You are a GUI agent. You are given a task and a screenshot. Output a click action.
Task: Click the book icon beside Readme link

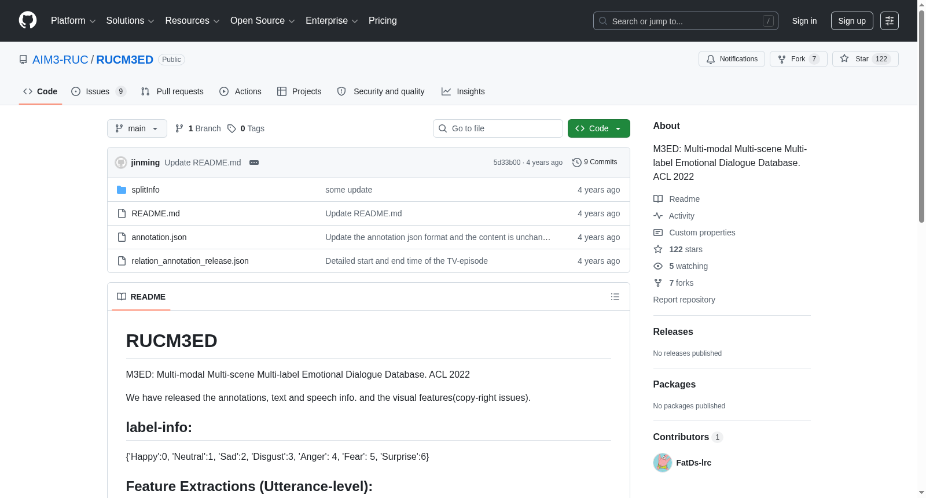(658, 199)
